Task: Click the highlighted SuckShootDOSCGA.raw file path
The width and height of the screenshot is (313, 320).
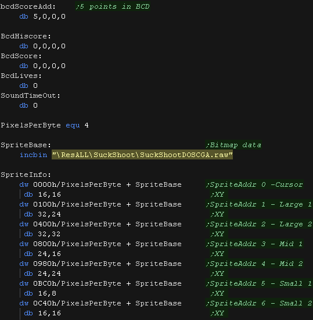Action: [x=142, y=155]
